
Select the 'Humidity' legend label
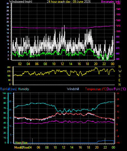[x=23, y=89]
